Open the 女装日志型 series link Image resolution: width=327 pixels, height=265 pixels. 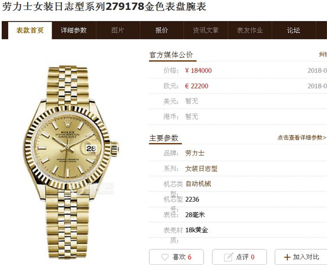point(201,169)
